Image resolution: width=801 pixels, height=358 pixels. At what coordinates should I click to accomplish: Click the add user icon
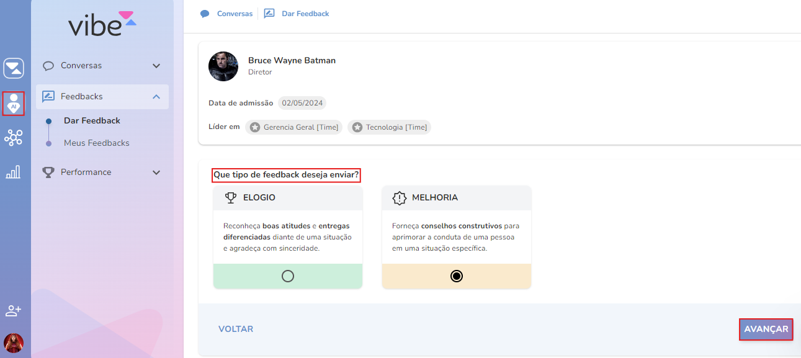[14, 310]
